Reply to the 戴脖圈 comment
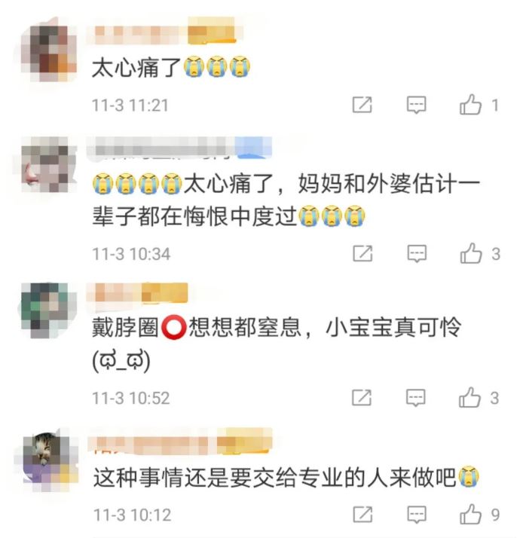 416,398
